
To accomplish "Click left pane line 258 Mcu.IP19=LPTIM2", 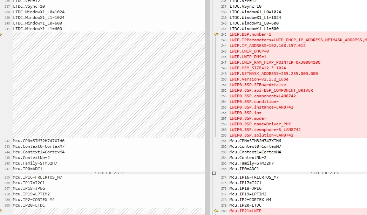I will pyautogui.click(x=31, y=194).
